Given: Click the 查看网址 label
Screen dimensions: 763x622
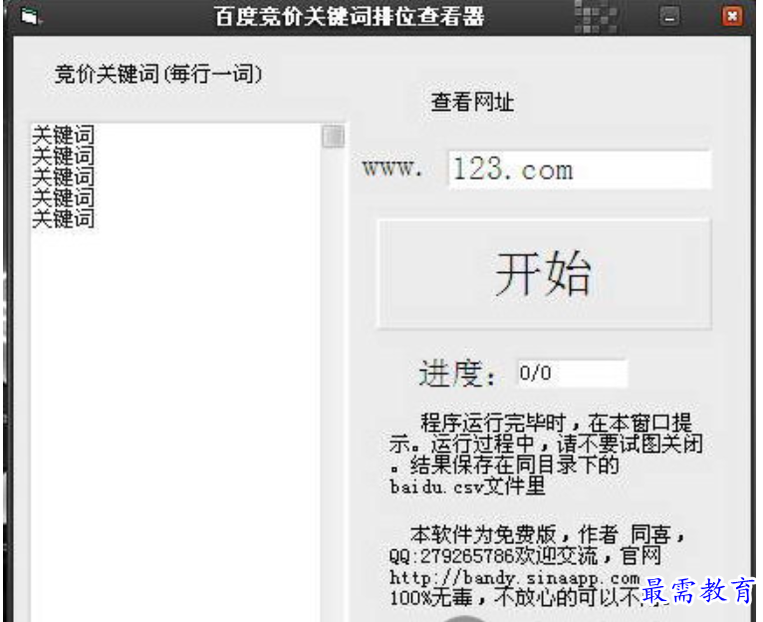Looking at the screenshot, I should coord(472,103).
